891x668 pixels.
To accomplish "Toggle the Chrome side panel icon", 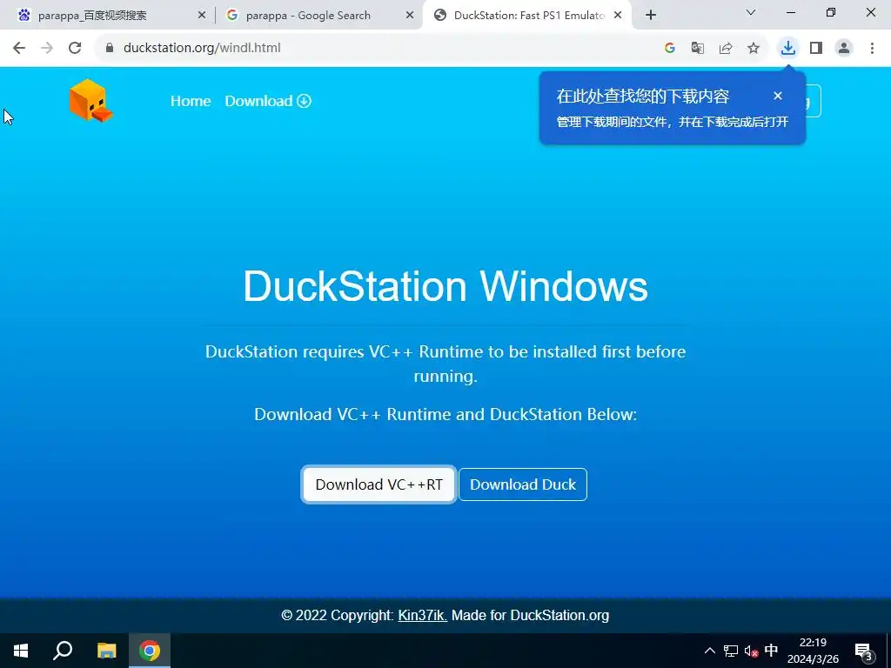I will 816,48.
